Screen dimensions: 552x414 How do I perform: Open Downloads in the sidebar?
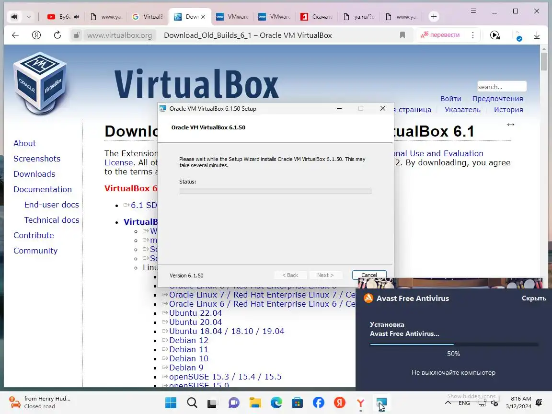point(34,174)
